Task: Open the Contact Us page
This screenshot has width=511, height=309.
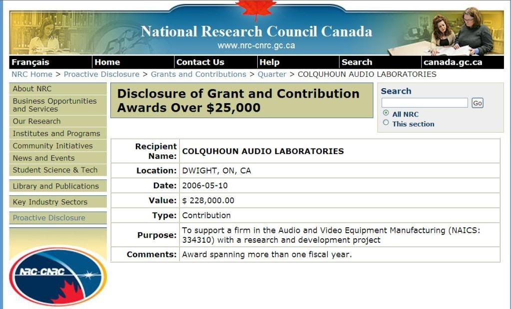Action: [200, 62]
